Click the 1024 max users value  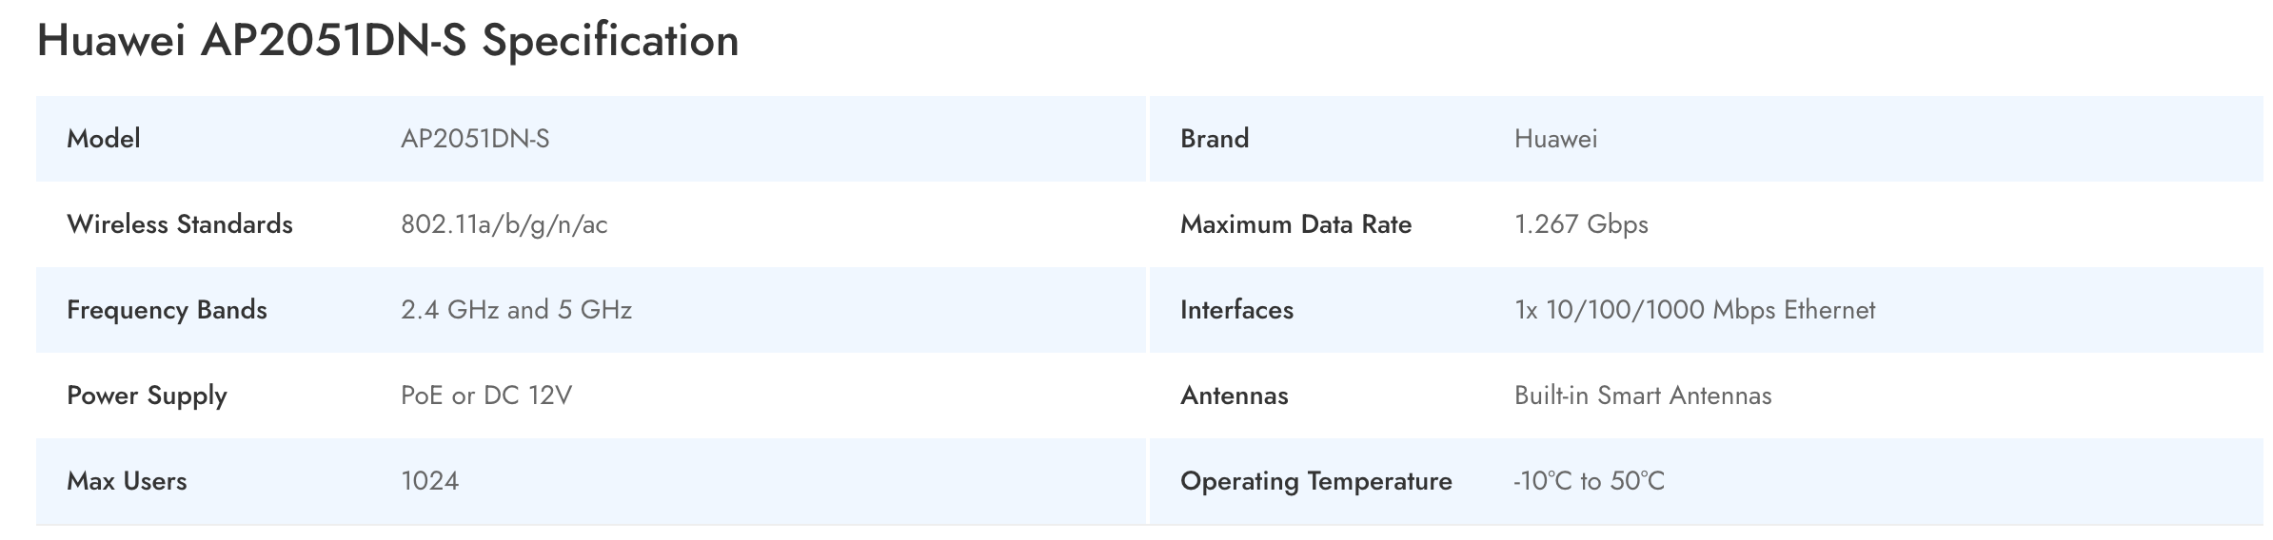coord(430,481)
